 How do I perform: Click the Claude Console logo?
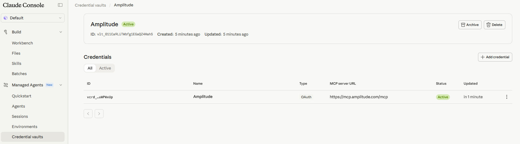pos(23,5)
